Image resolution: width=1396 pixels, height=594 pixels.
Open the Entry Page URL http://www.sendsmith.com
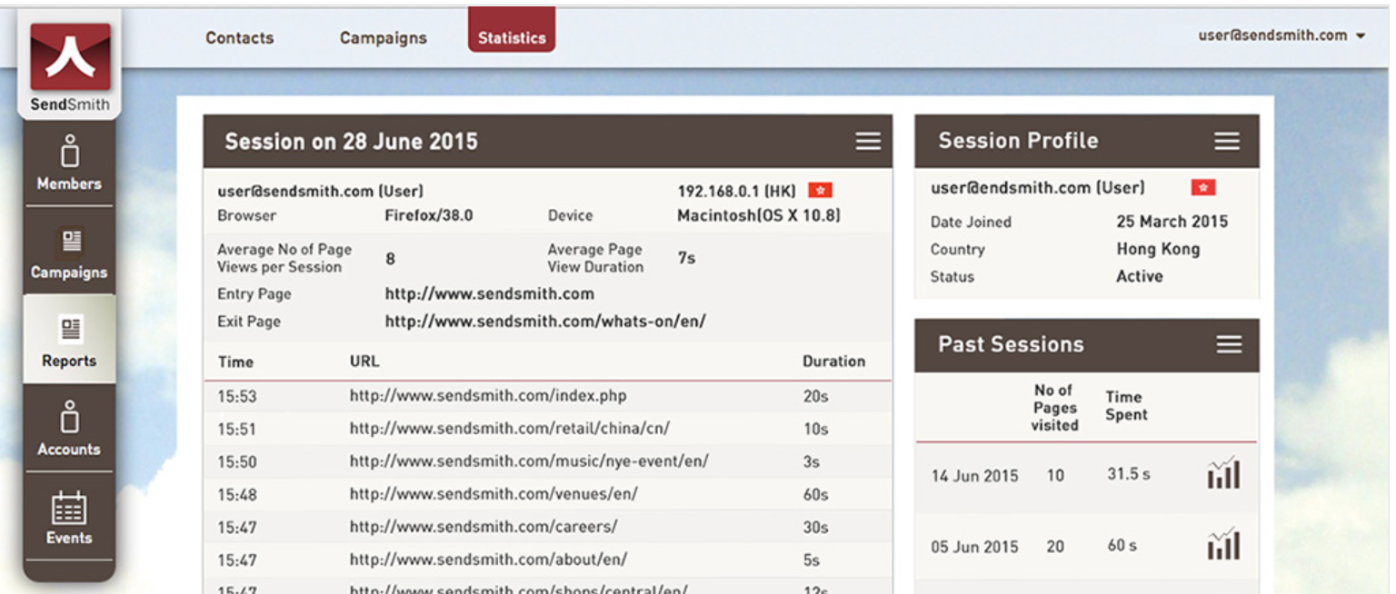pyautogui.click(x=489, y=294)
